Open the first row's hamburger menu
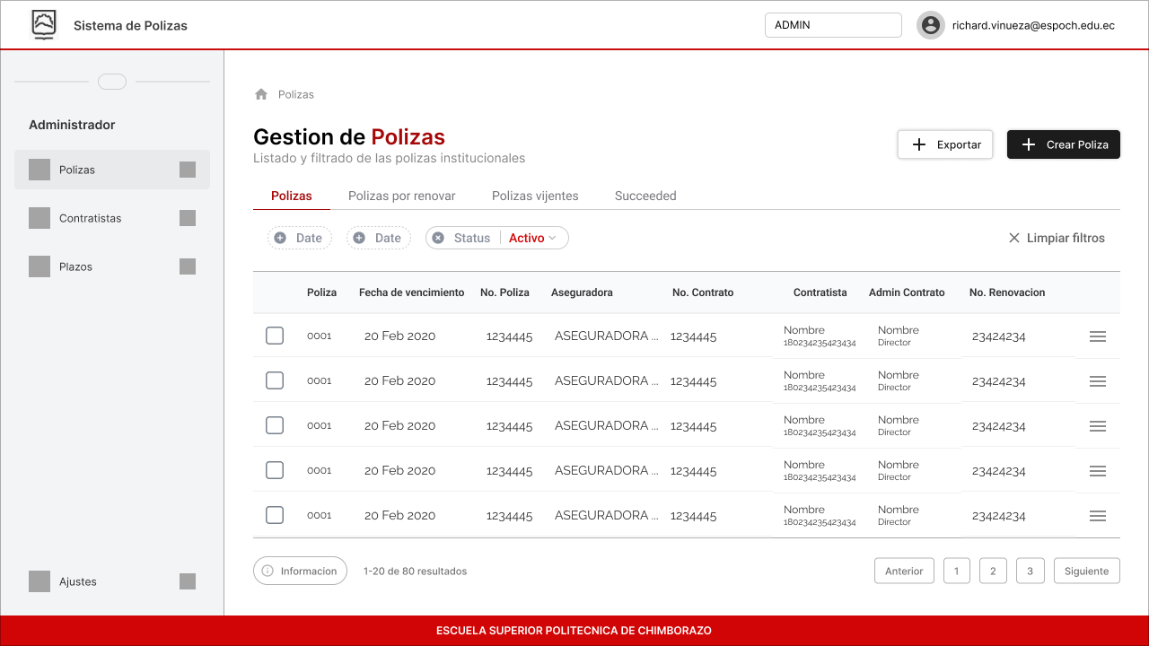 (x=1097, y=336)
